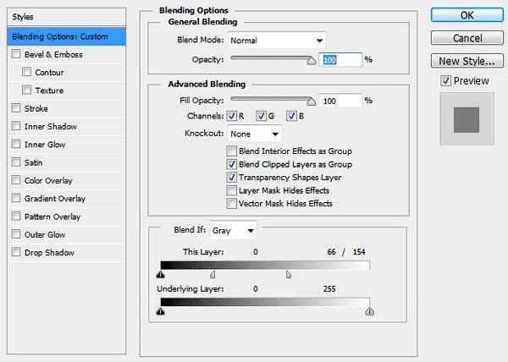The image size is (508, 362).
Task: Click the Fill Opacity value field
Action: (340, 101)
